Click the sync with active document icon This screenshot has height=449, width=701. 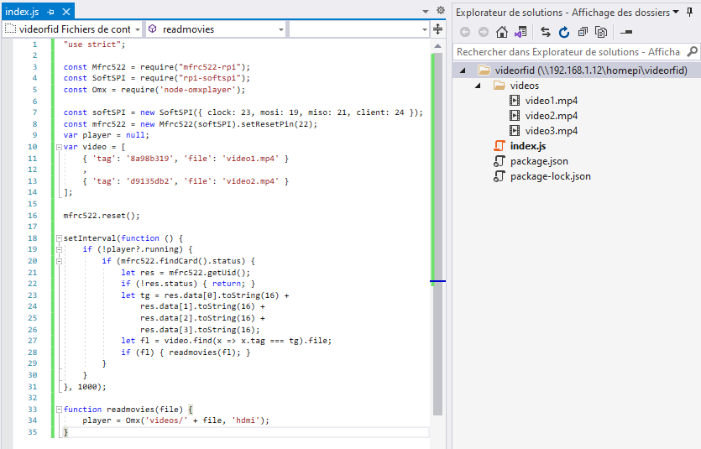[x=546, y=32]
